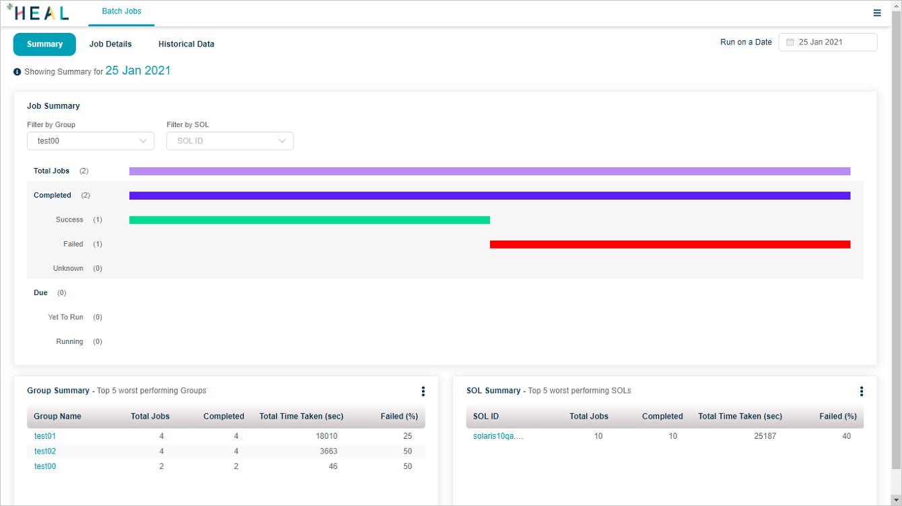Expand the Filter by SOL dropdown

(x=230, y=141)
